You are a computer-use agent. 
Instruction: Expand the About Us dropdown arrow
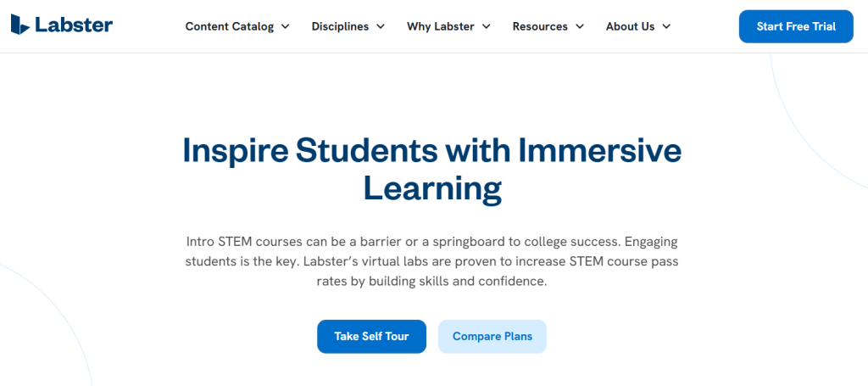[x=666, y=26]
